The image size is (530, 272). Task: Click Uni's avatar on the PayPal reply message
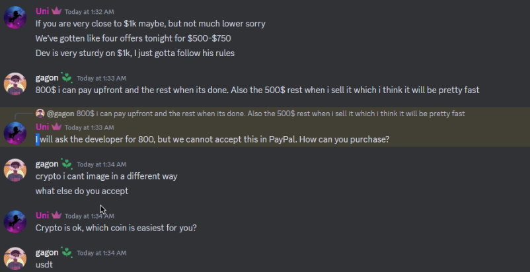[15, 133]
